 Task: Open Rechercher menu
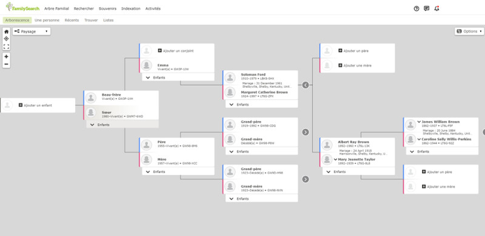pyautogui.click(x=84, y=8)
